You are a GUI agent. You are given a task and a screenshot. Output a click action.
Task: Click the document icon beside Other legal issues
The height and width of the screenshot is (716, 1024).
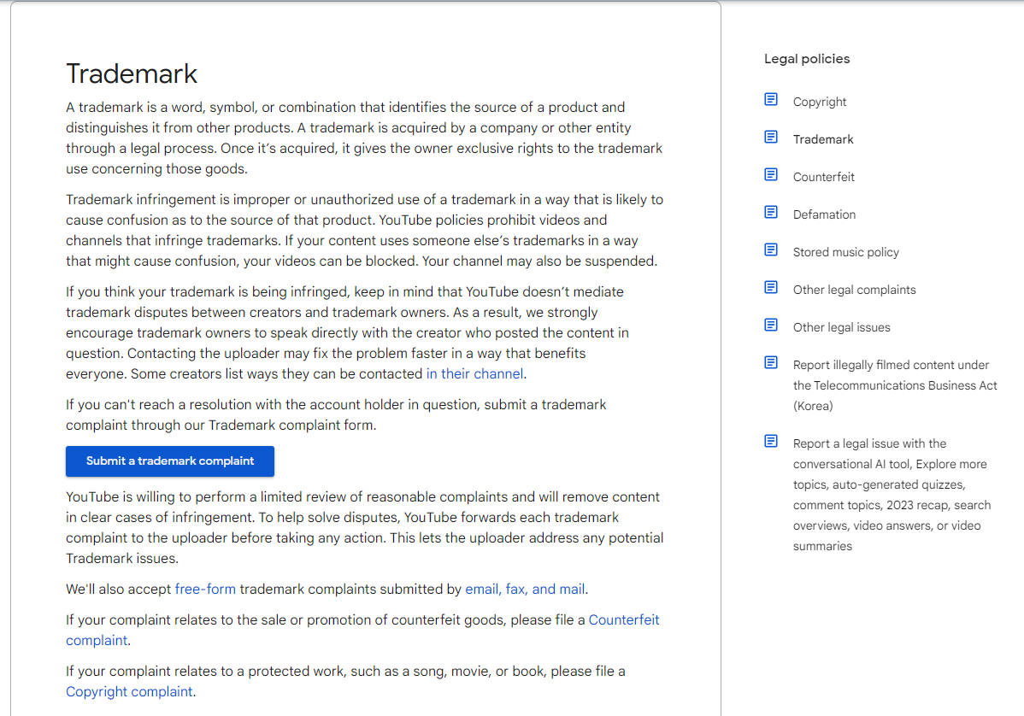pos(771,325)
